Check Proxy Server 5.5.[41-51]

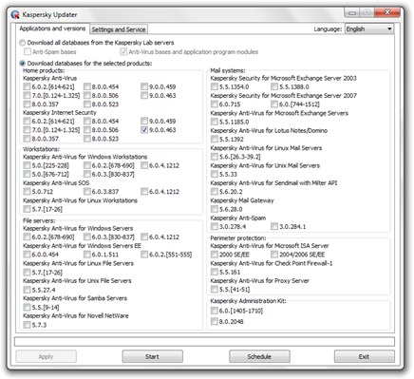pos(215,290)
